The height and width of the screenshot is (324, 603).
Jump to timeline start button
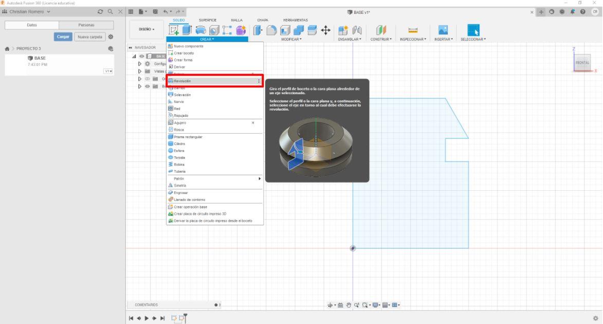point(131,318)
